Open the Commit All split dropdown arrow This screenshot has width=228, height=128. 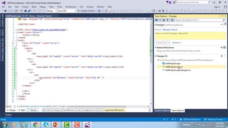[169, 43]
